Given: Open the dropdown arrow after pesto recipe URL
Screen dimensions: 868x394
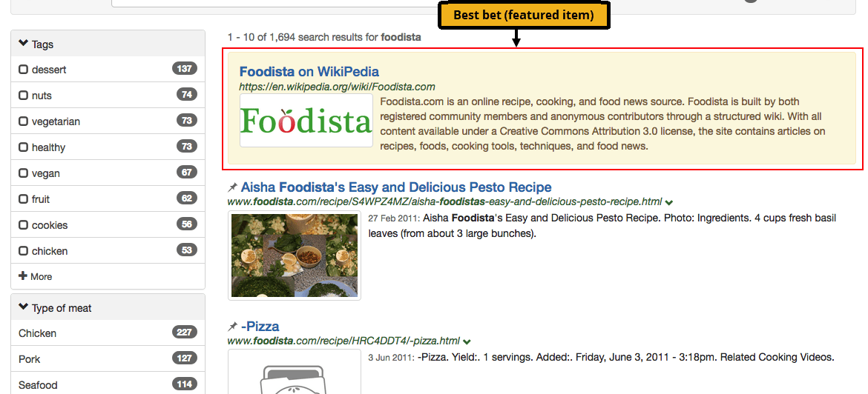Looking at the screenshot, I should click(x=669, y=202).
